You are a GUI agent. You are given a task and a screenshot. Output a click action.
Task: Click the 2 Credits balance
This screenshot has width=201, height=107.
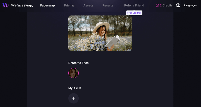(x=164, y=5)
